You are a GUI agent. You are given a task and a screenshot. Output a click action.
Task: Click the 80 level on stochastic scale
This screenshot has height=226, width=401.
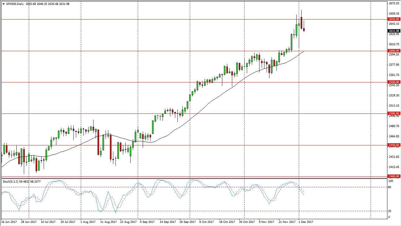390,187
